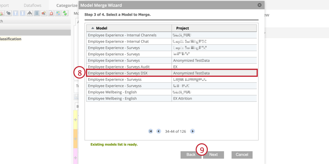
Task: Click the speech bubble comment toolbar icon
Action: (x=8, y=13)
